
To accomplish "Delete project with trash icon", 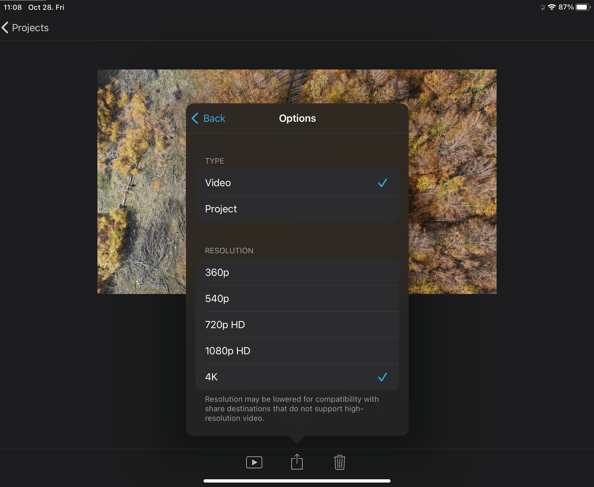I will tap(340, 462).
